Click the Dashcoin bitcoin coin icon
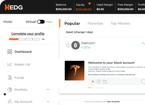Image resolution: width=145 pixels, height=105 pixels. (x=76, y=45)
